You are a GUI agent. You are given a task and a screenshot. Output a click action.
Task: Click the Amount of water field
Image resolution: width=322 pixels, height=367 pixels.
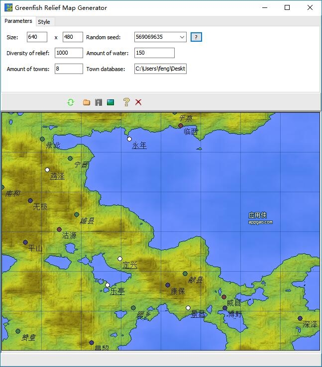tap(154, 53)
